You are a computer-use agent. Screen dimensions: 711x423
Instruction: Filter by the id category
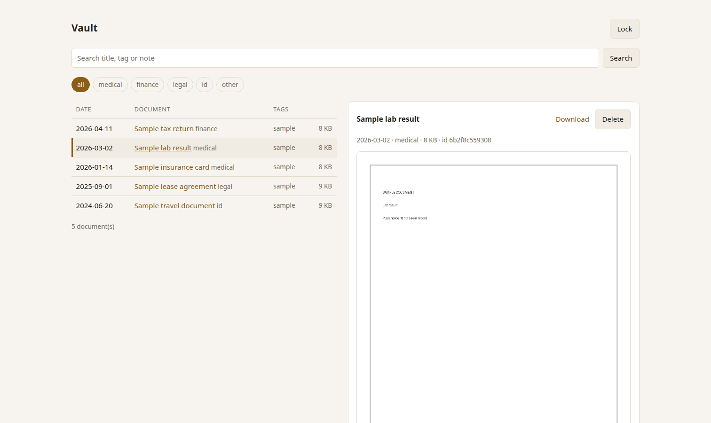pyautogui.click(x=205, y=85)
